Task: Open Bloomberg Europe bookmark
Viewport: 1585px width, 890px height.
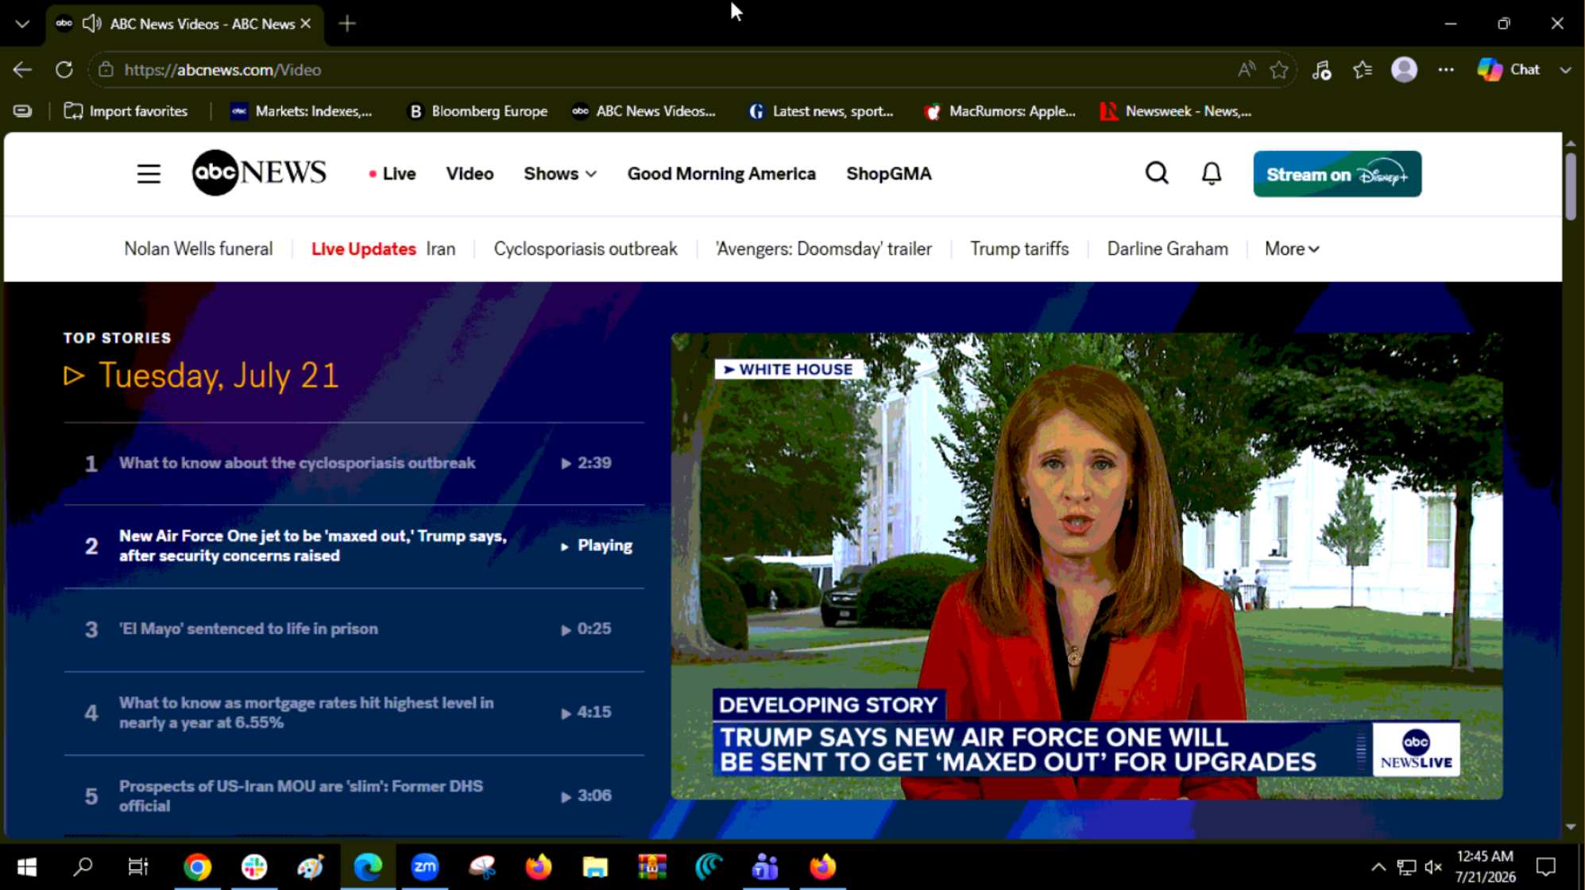Action: [x=477, y=111]
